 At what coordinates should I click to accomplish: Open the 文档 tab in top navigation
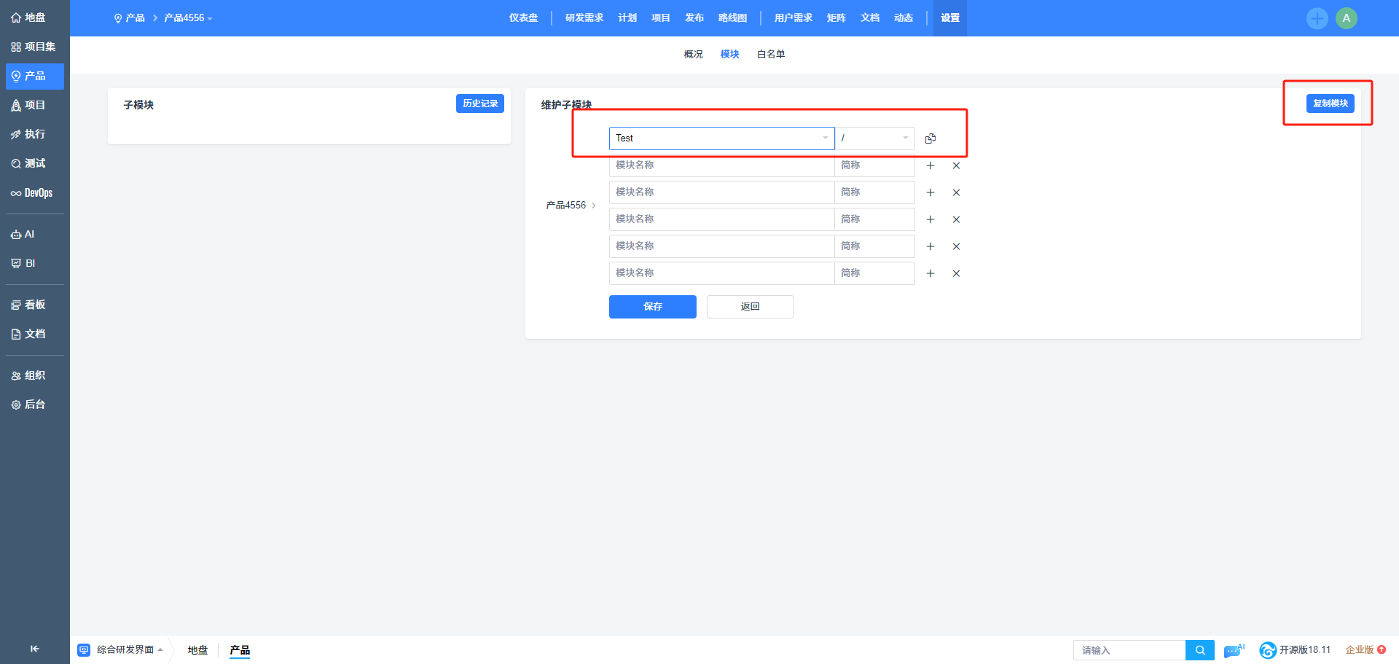[x=870, y=18]
